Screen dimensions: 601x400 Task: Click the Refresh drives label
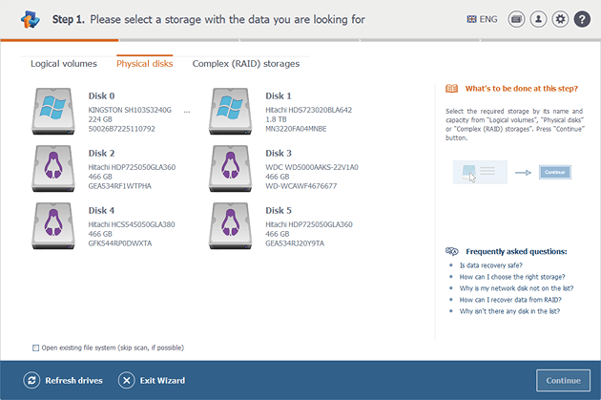pos(74,381)
